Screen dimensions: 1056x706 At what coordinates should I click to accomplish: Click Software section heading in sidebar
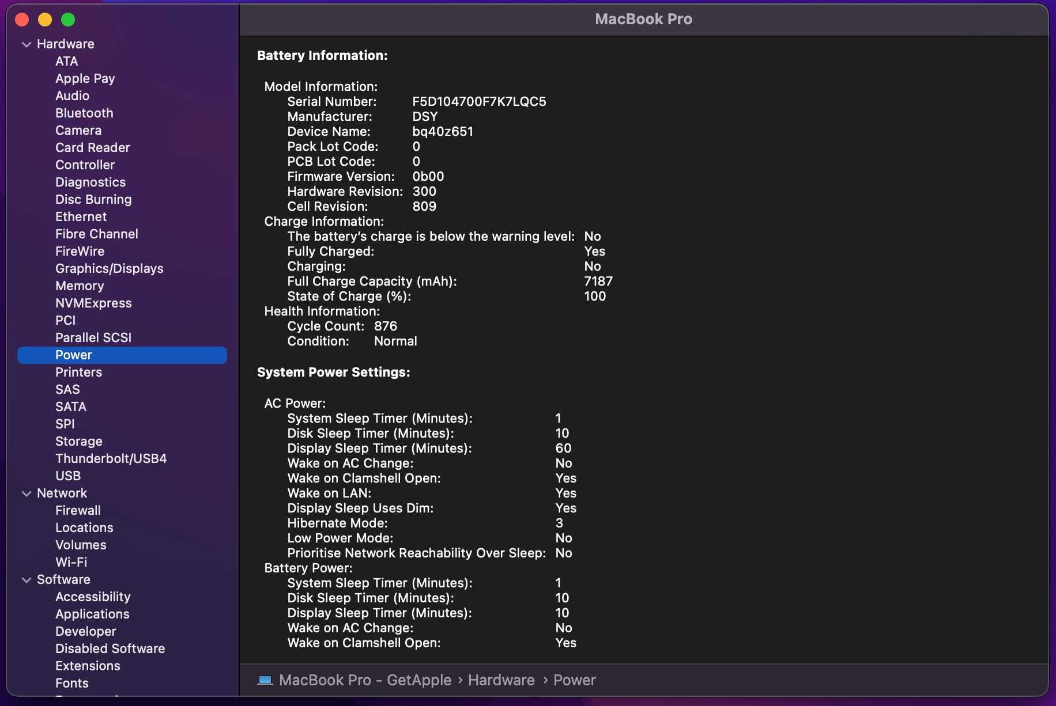63,579
